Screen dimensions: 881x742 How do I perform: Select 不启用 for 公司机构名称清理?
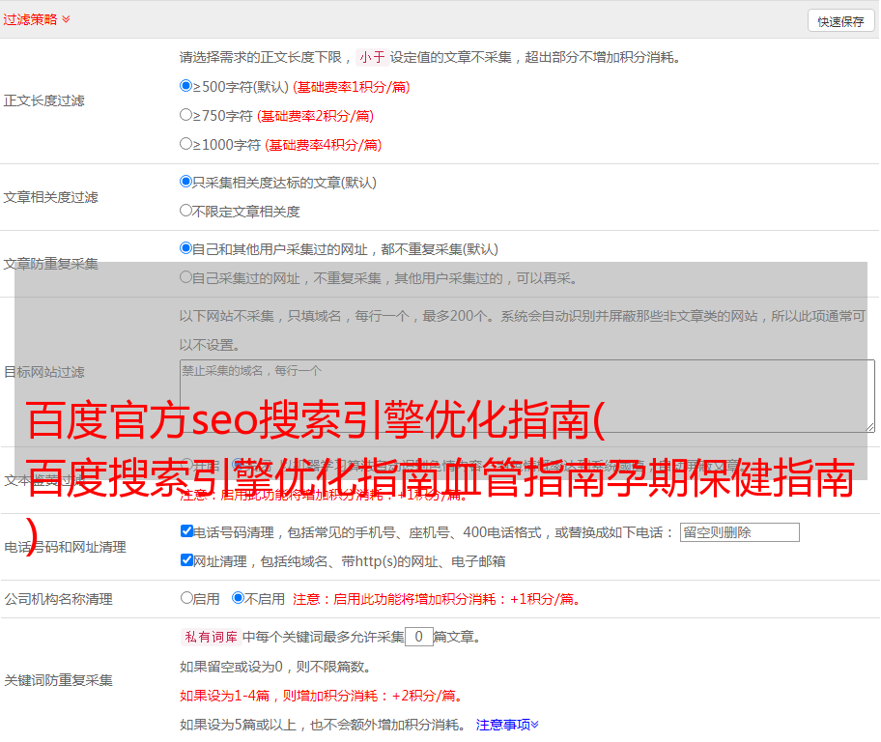[239, 597]
